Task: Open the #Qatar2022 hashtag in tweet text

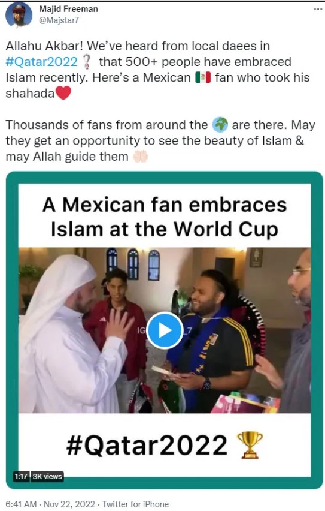Action: (42, 62)
